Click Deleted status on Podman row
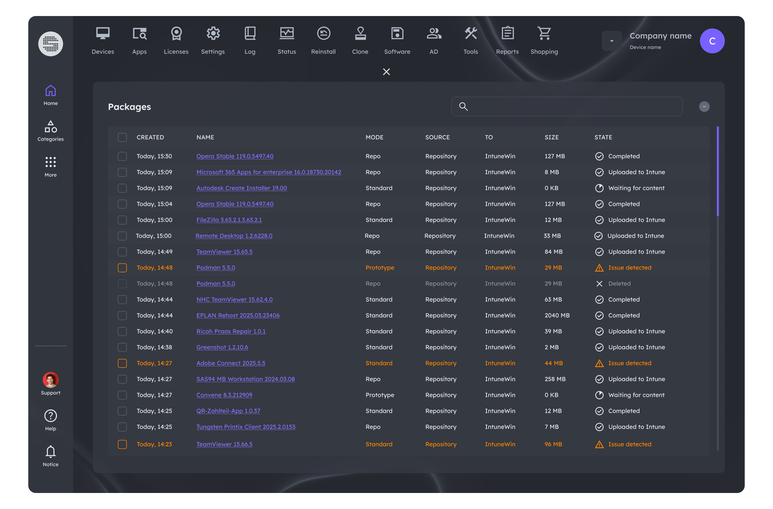 point(619,284)
